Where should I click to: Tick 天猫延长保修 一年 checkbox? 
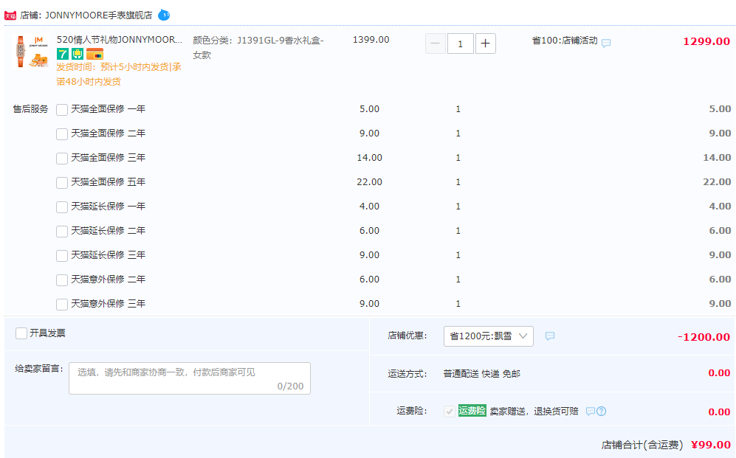[62, 208]
